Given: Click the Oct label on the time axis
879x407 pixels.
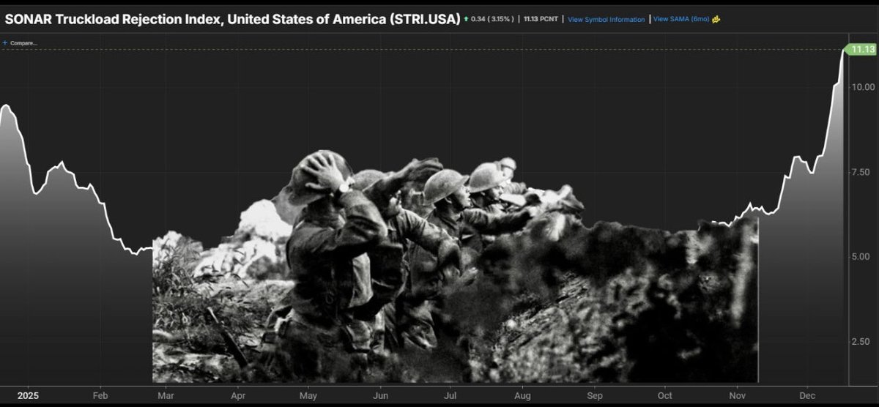Looking at the screenshot, I should coord(664,395).
